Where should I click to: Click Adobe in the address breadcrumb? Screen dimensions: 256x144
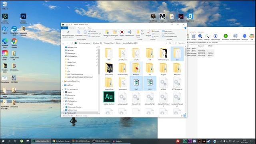(x=118, y=43)
